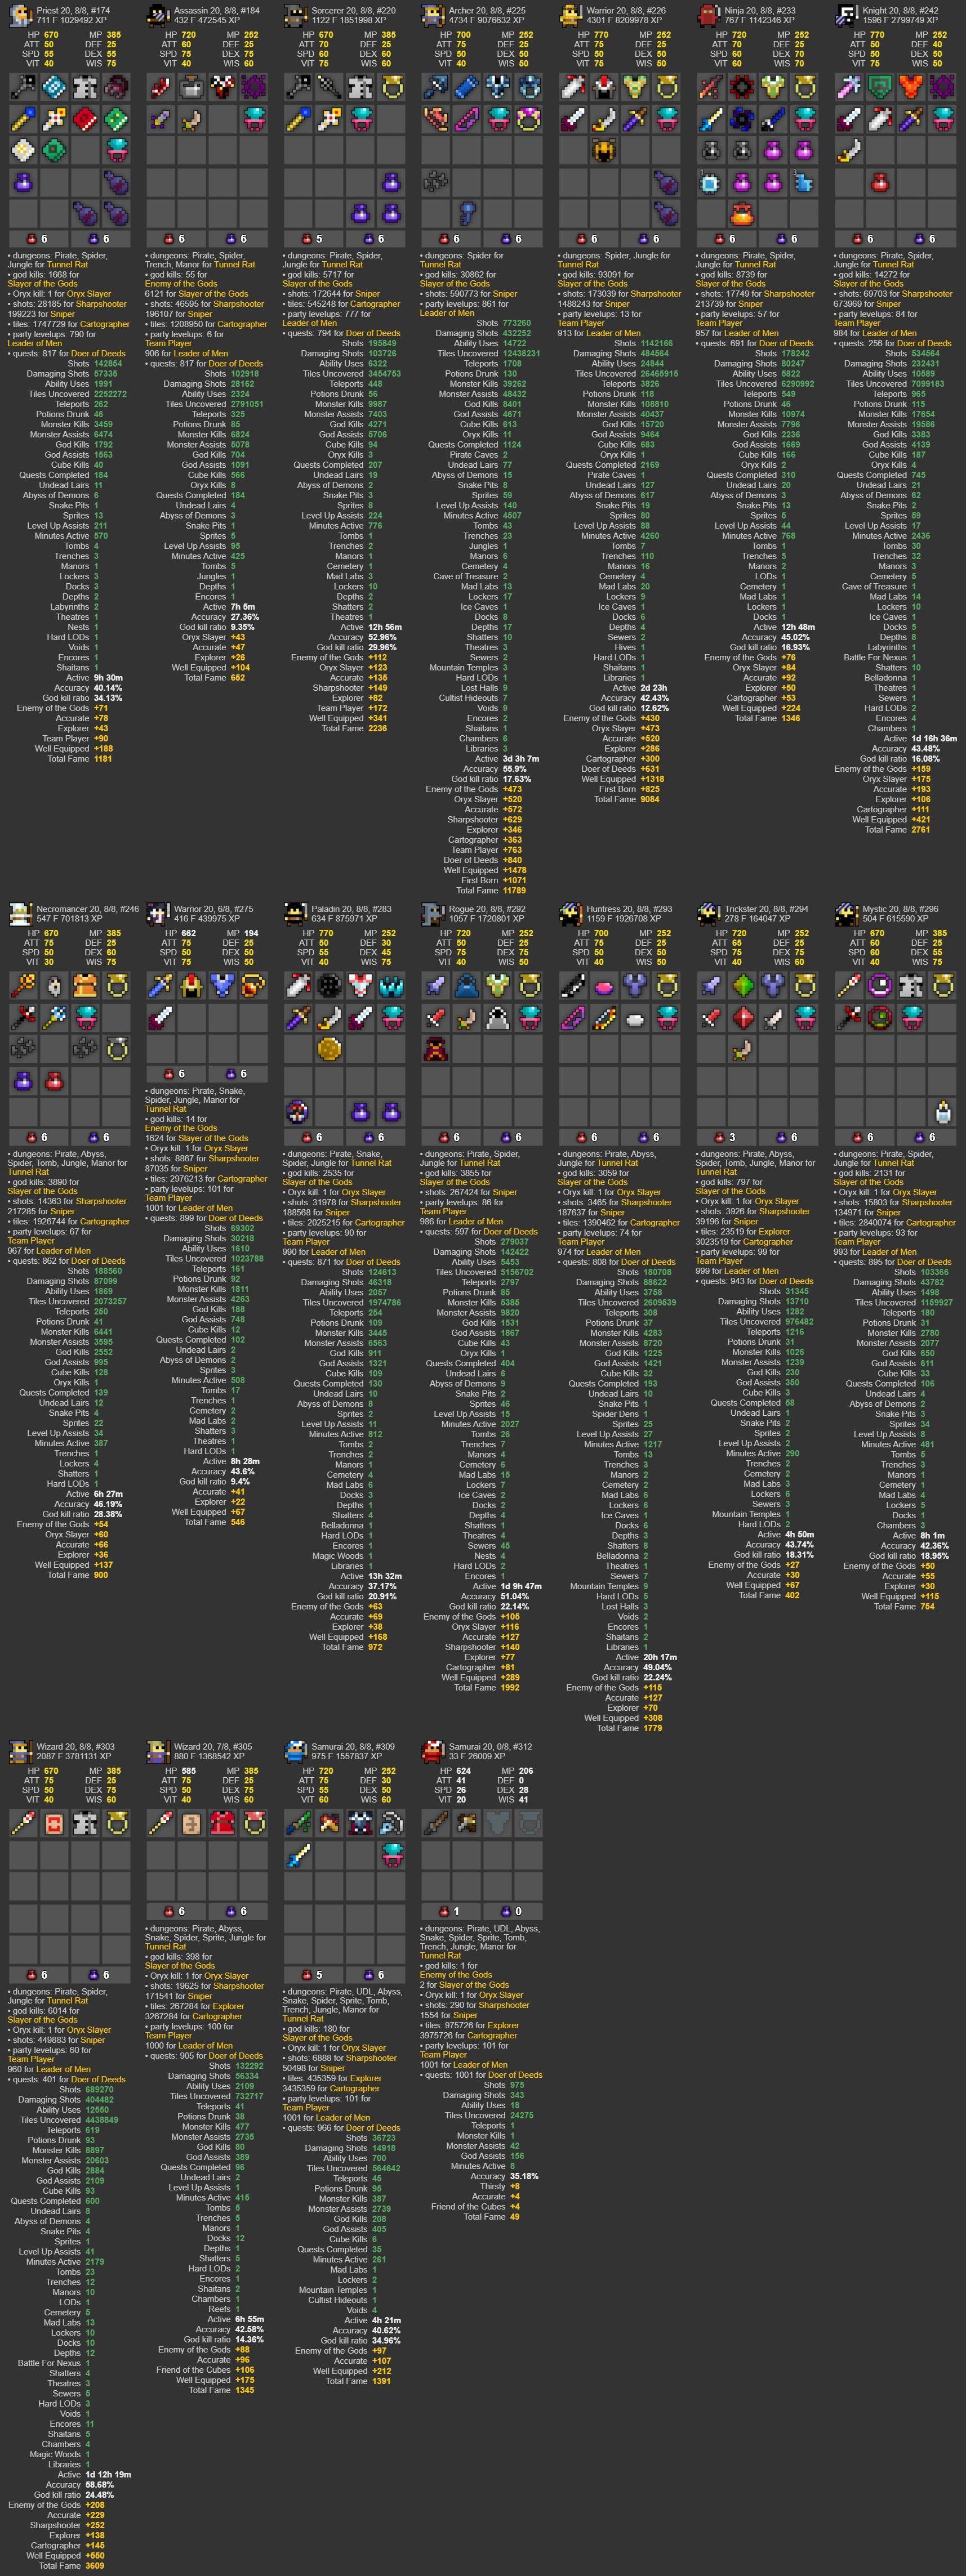
Task: Select the red tome in Priest inventory
Action: tap(86, 120)
